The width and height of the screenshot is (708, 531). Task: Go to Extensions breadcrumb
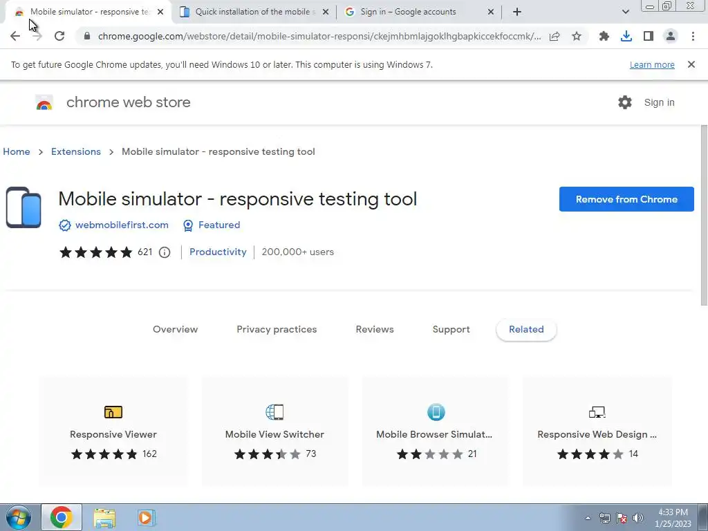coord(76,151)
